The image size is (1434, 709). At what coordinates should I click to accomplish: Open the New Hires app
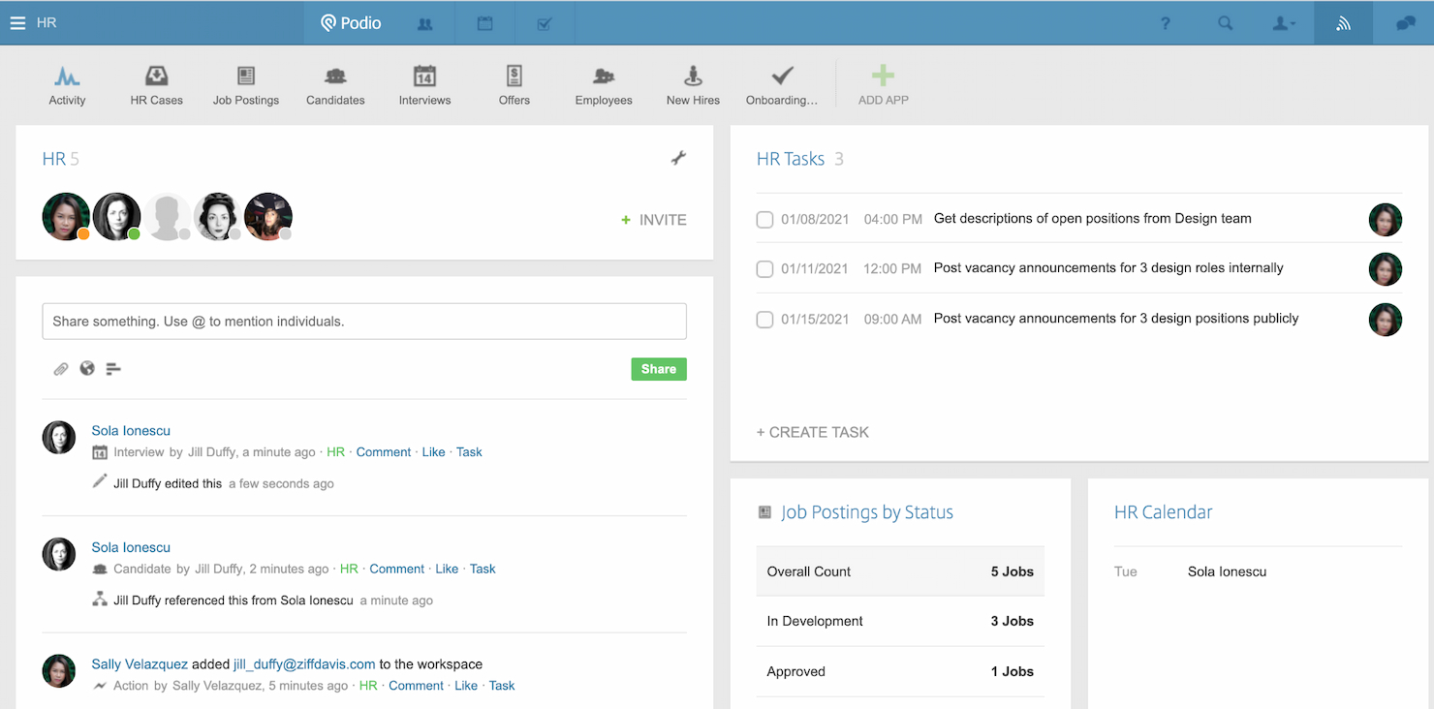pos(693,85)
